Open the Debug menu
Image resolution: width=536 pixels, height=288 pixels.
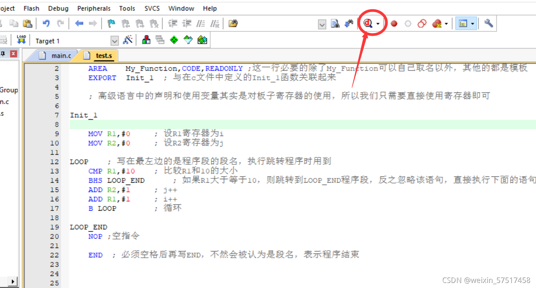tap(58, 8)
